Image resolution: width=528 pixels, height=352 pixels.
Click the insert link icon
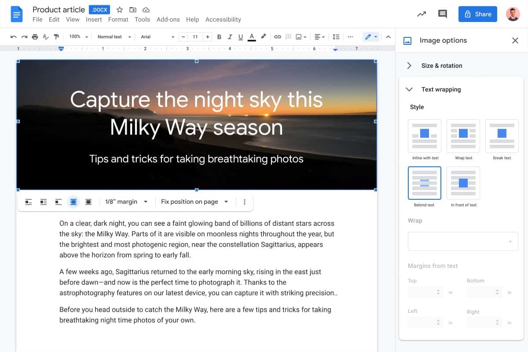277,37
